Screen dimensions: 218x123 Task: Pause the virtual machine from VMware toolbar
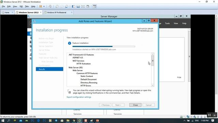[x=41, y=6]
